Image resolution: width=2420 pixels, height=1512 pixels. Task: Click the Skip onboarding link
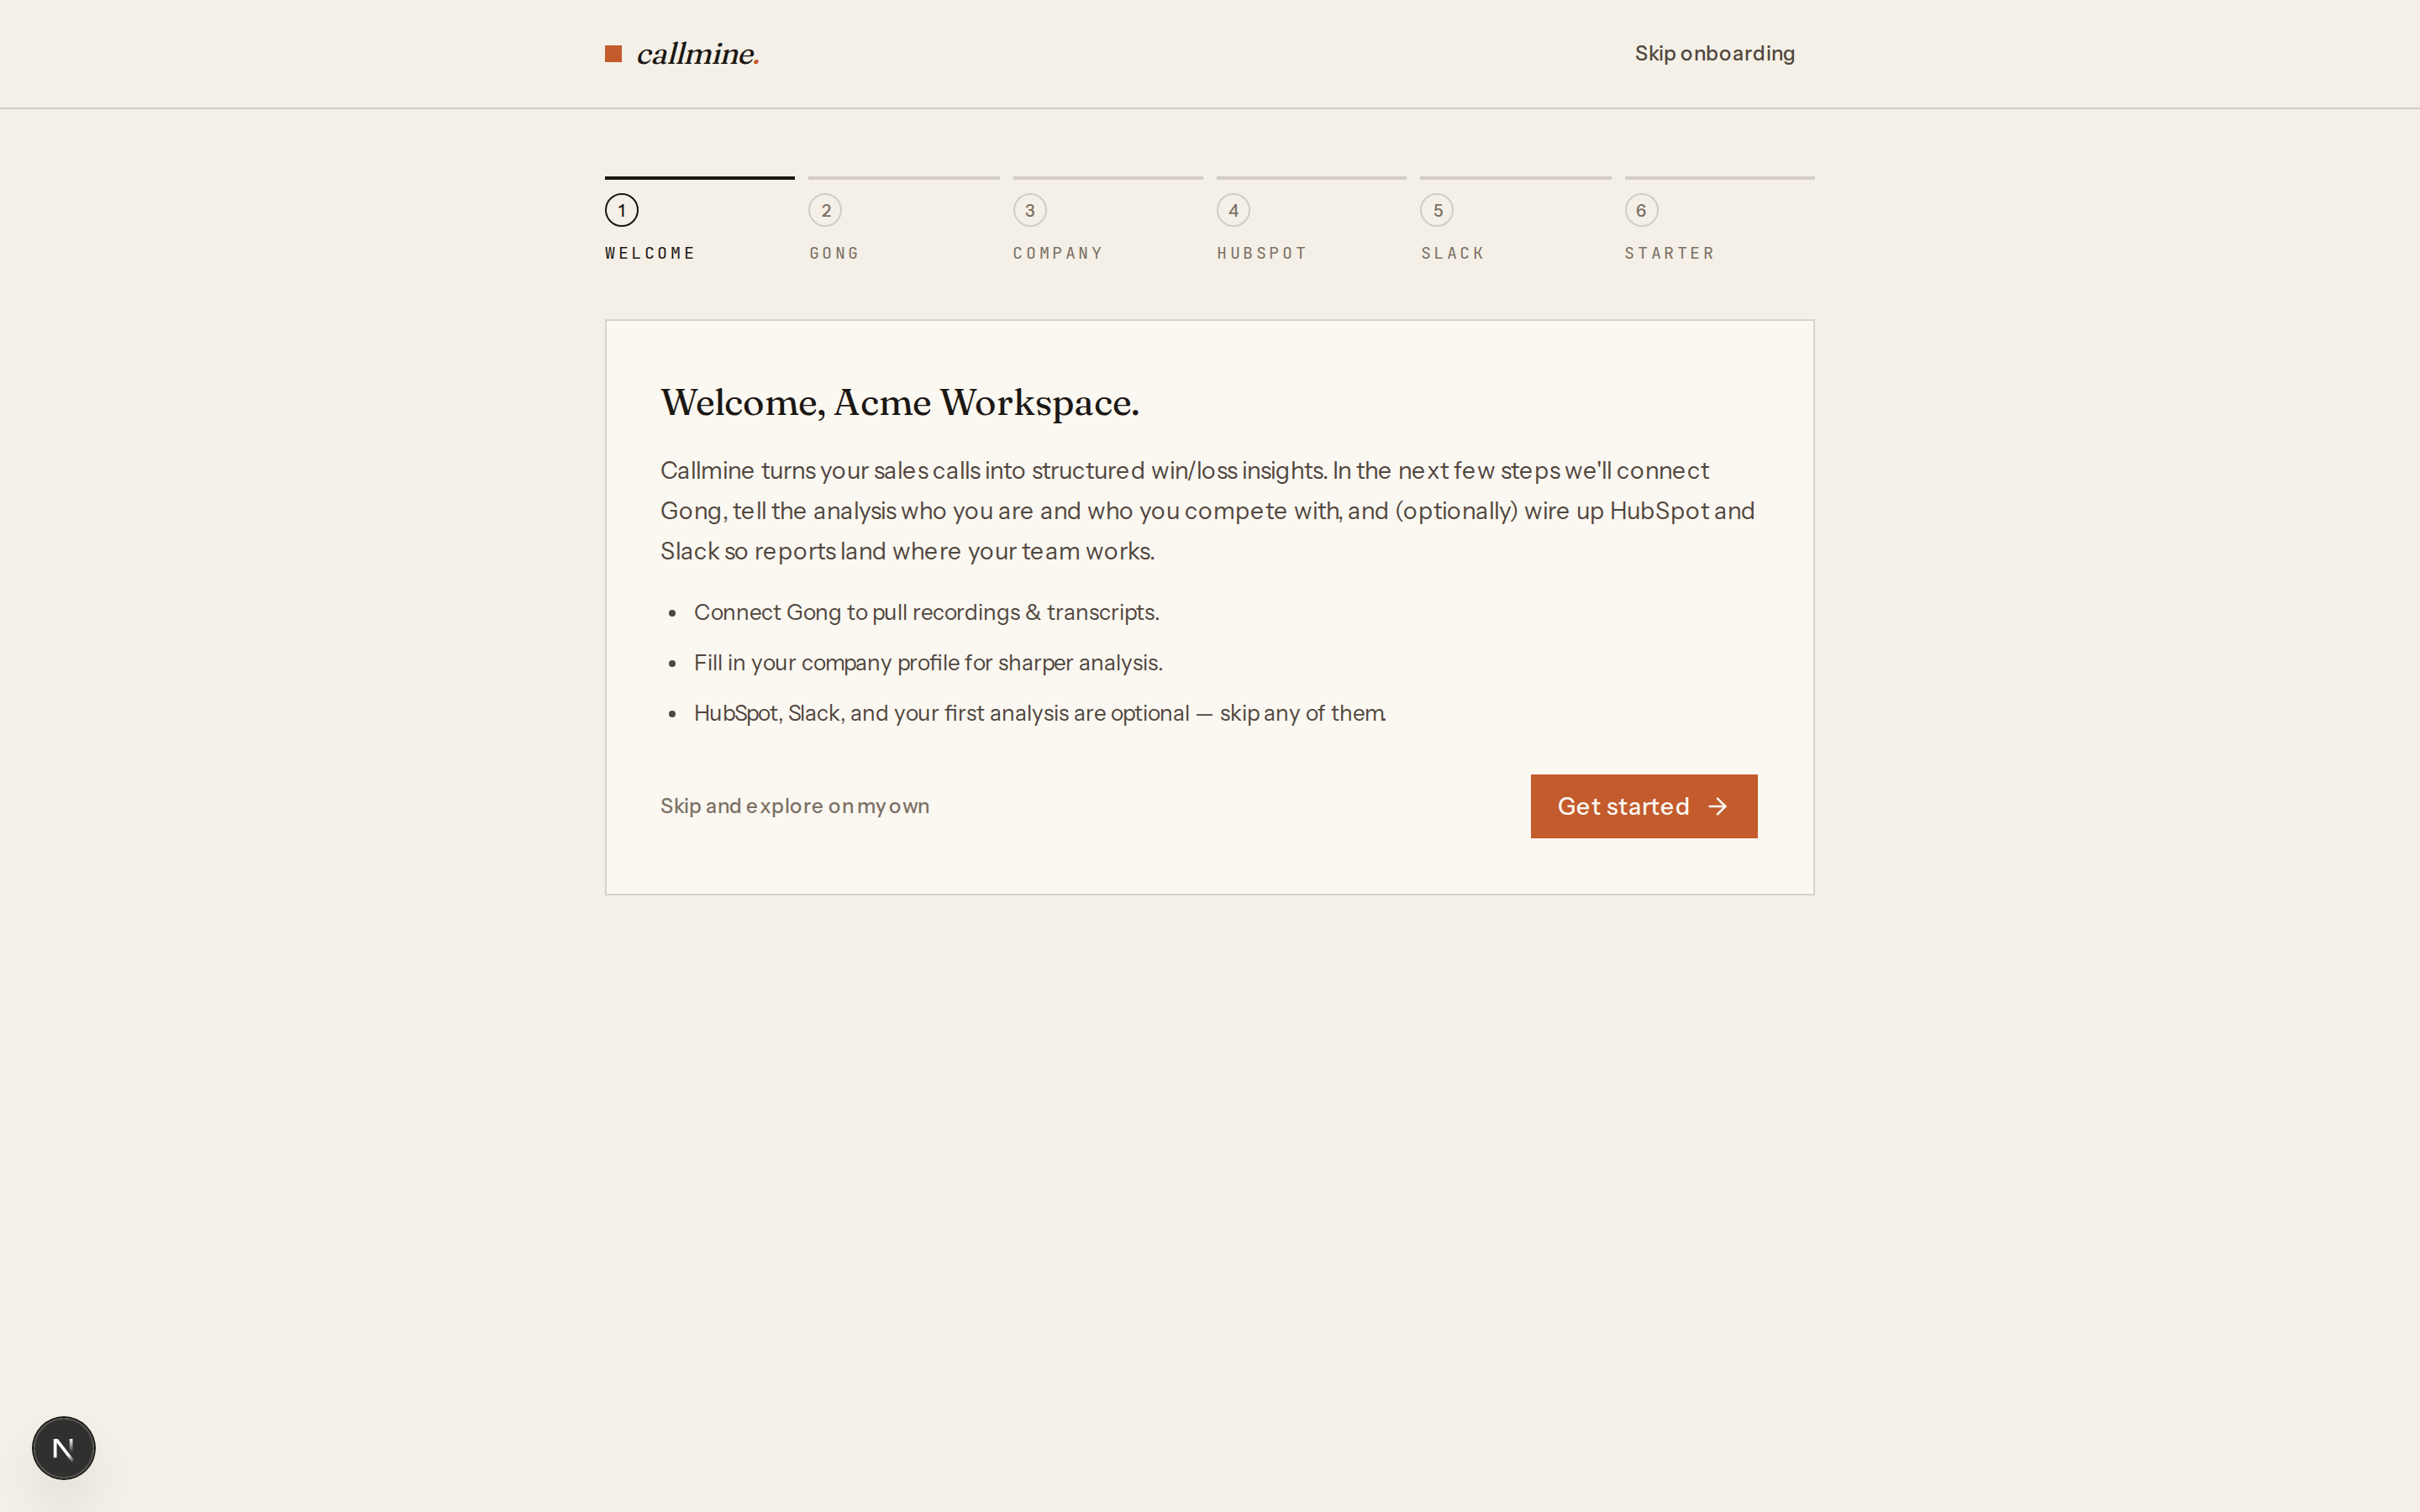(1714, 53)
